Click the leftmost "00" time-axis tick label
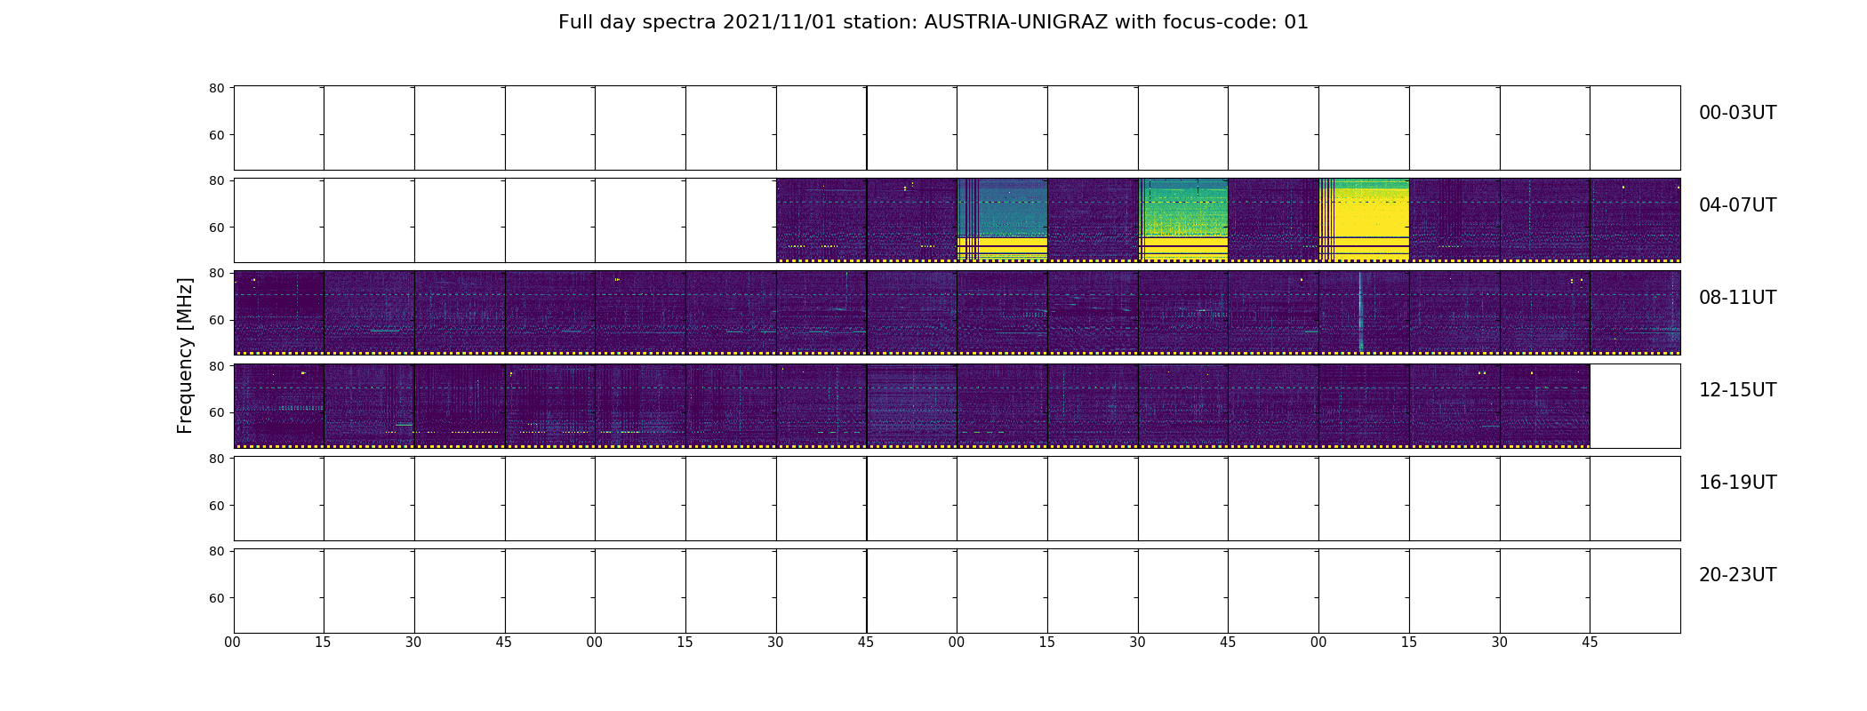Viewport: 1867px width, 711px height. 233,643
